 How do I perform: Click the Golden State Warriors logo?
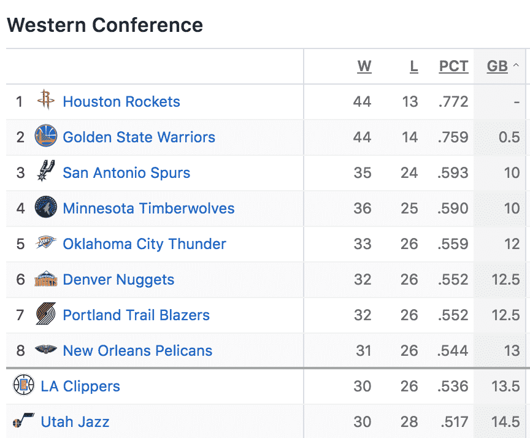pyautogui.click(x=45, y=135)
